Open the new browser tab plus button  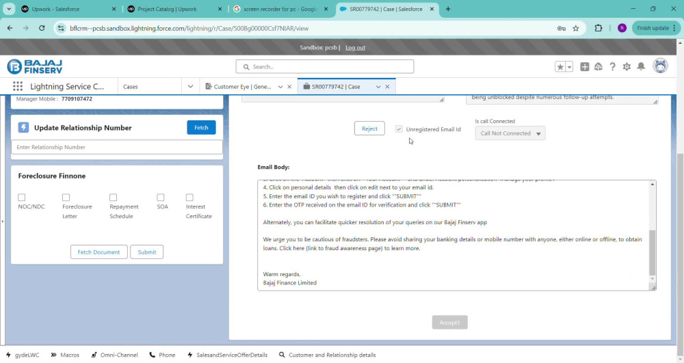[x=448, y=9]
